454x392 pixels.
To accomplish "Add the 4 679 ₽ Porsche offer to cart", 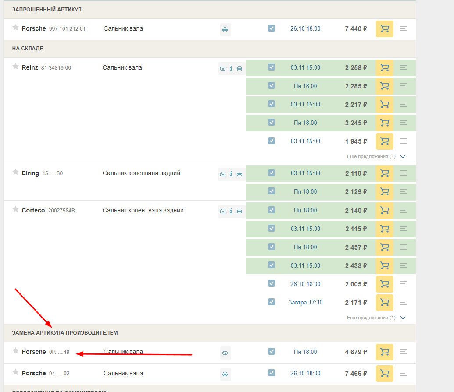I will coord(384,352).
